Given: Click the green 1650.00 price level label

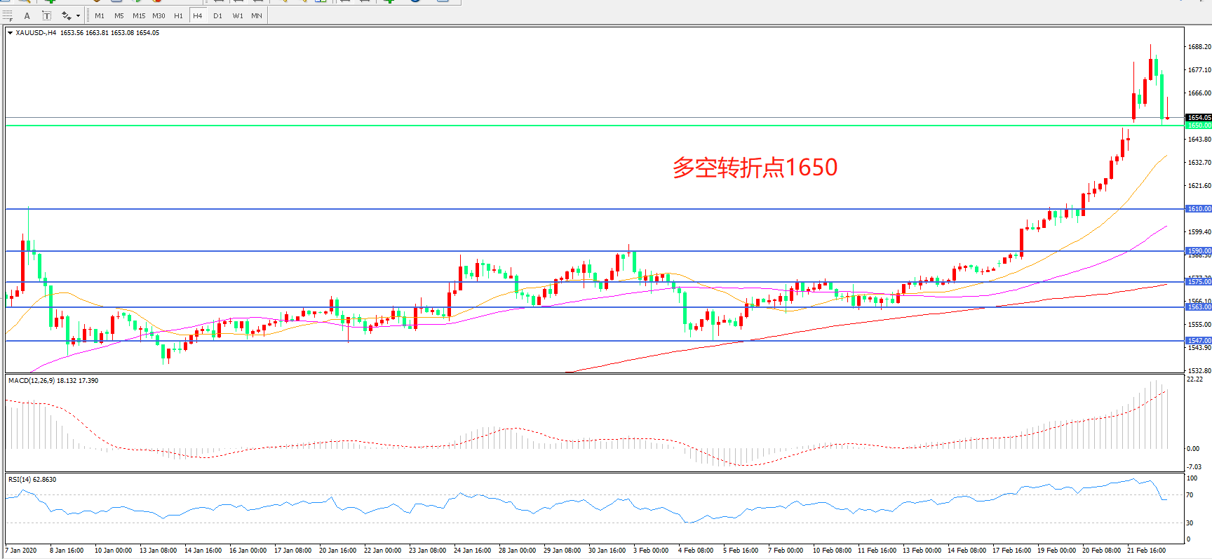Looking at the screenshot, I should pyautogui.click(x=1198, y=126).
